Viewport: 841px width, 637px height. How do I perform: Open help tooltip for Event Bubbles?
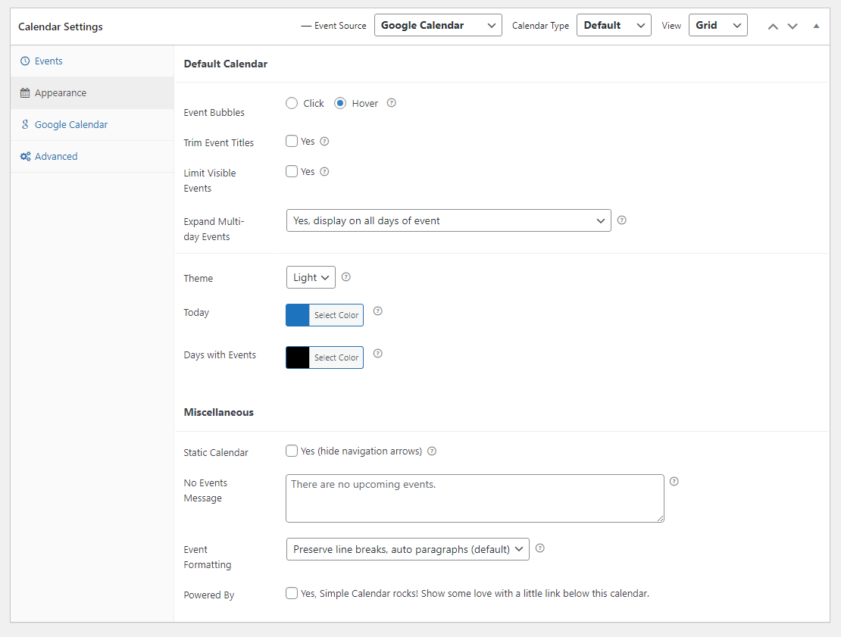pyautogui.click(x=392, y=103)
